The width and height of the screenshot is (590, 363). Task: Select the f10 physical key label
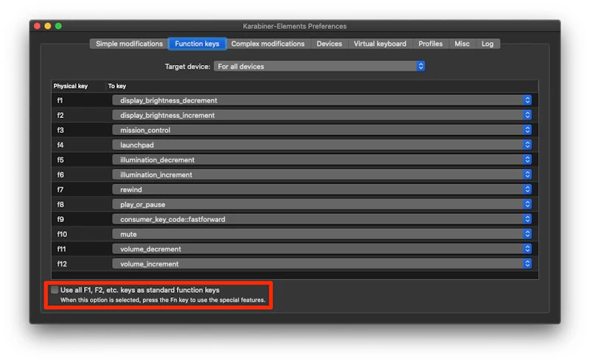(62, 234)
